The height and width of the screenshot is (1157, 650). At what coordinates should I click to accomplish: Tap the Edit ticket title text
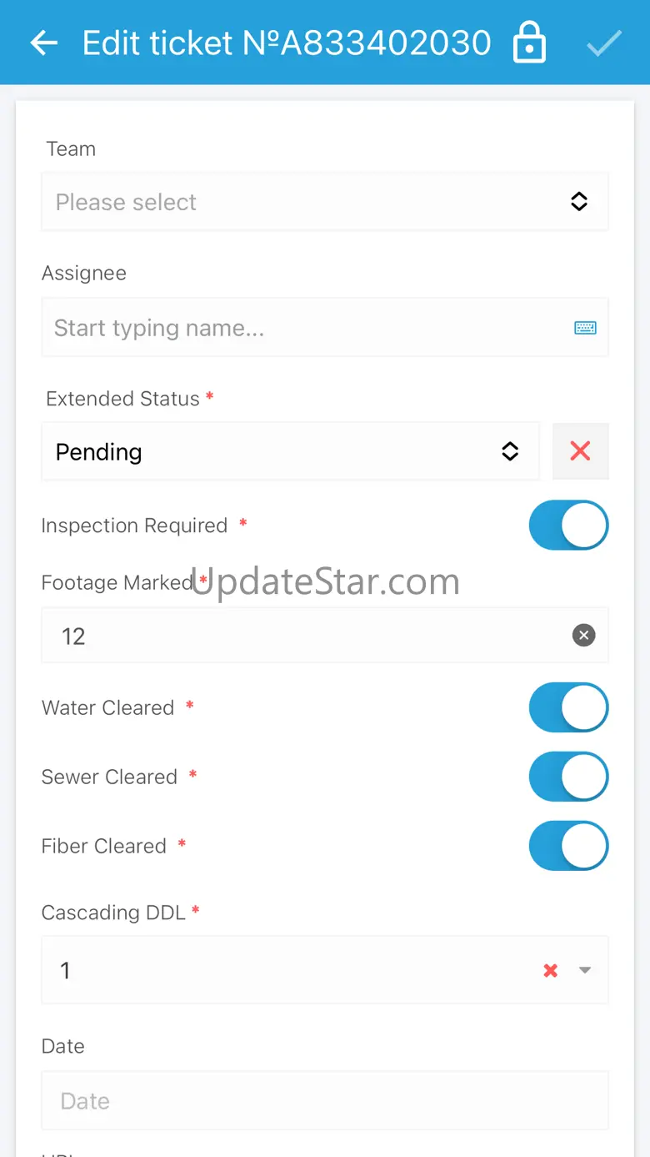click(x=287, y=43)
